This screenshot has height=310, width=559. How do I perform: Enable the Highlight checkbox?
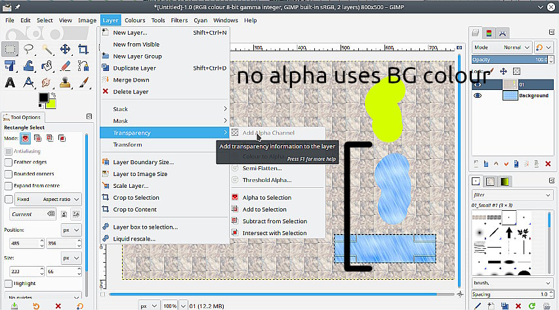coord(9,284)
